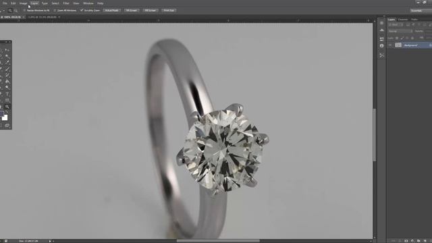Select the Type tool

7,94
